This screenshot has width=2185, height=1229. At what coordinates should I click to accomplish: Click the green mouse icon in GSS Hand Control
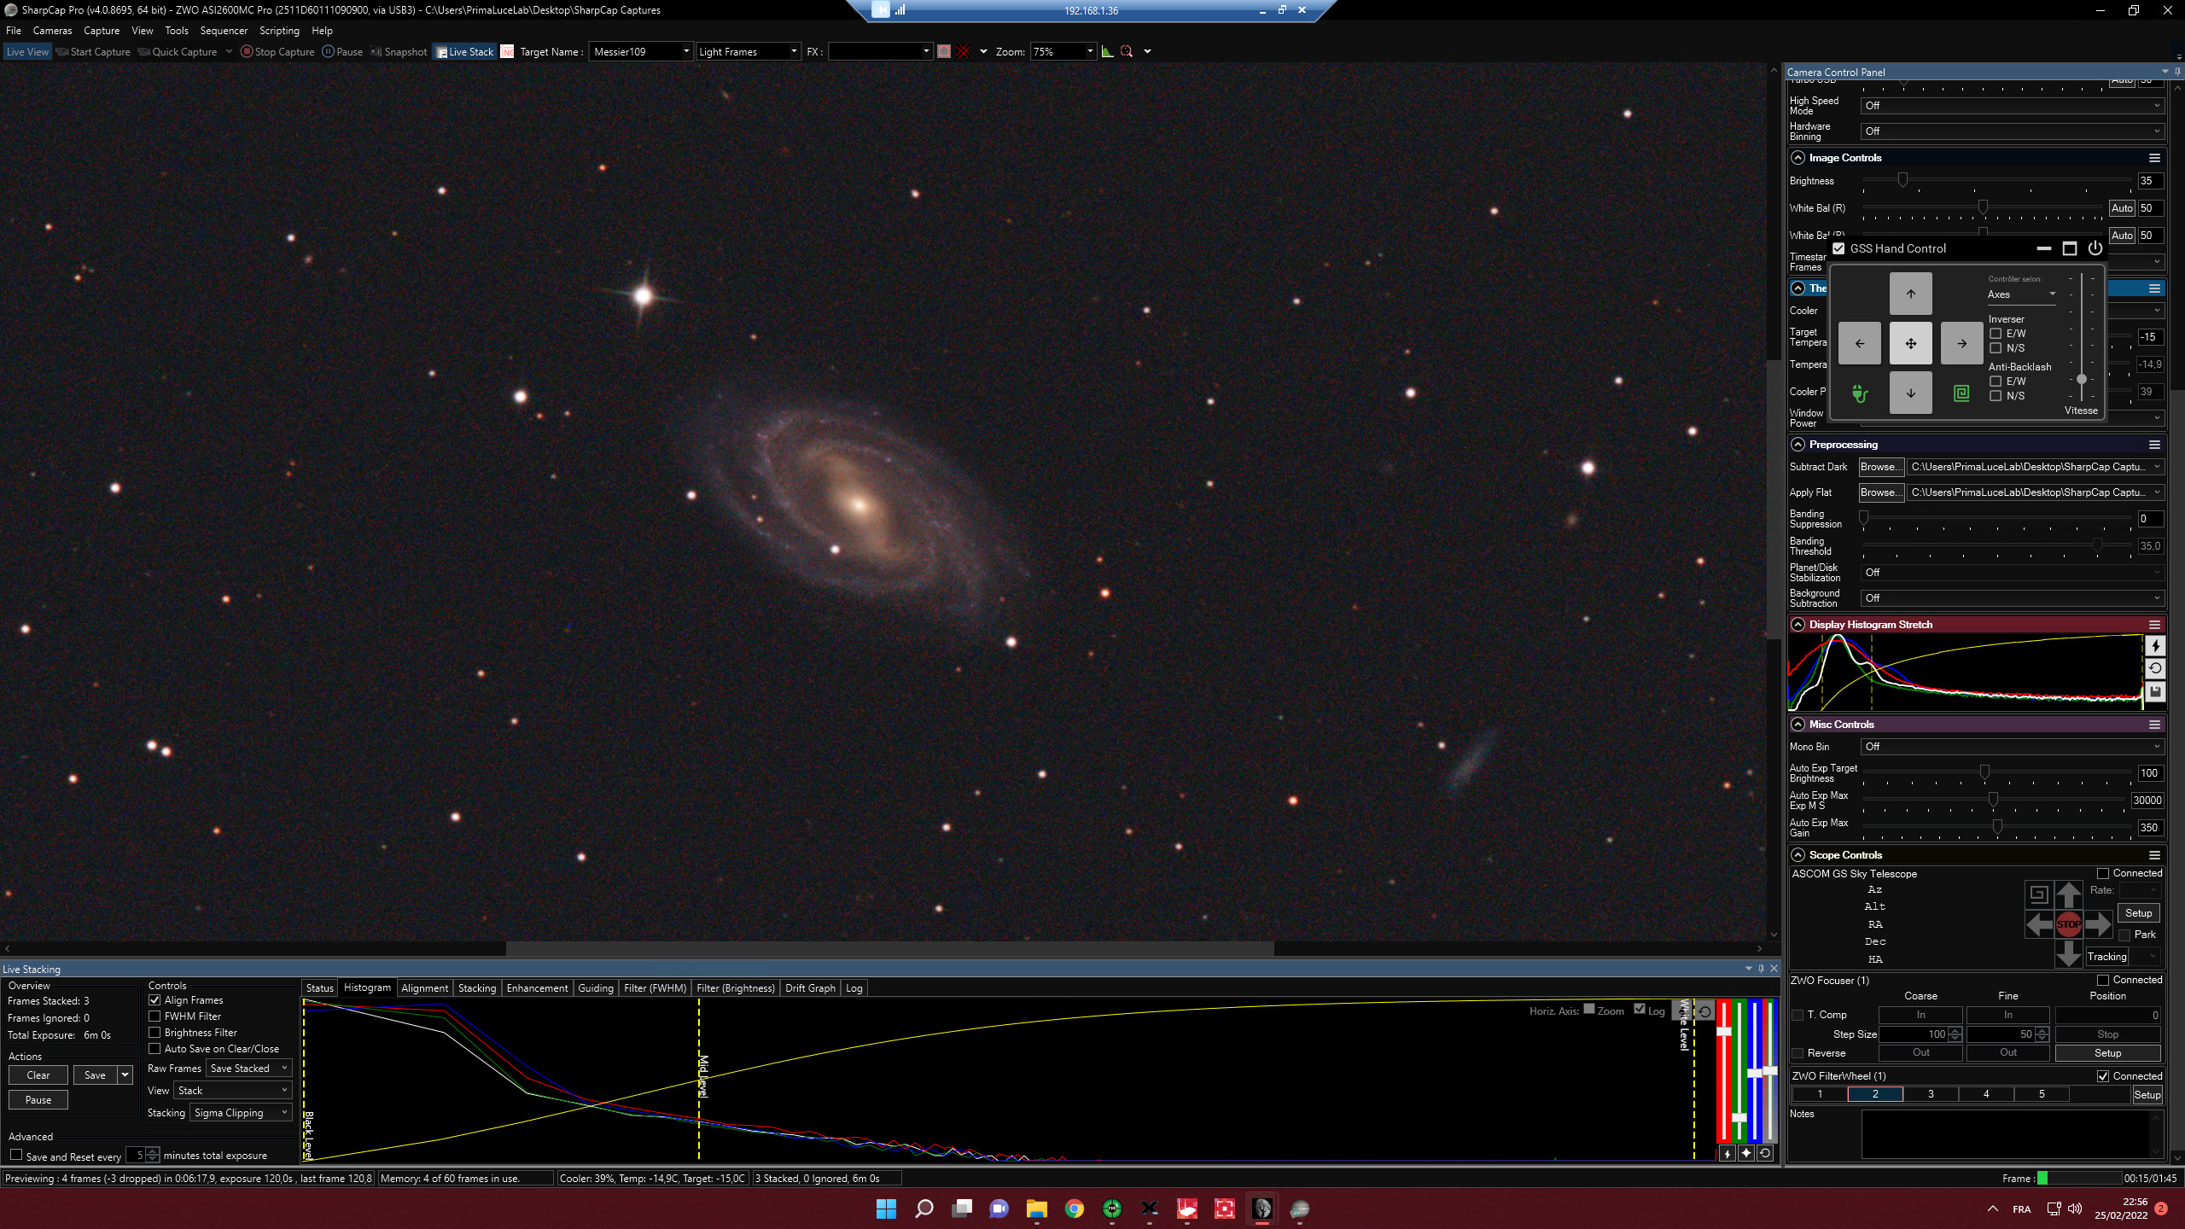1860,393
